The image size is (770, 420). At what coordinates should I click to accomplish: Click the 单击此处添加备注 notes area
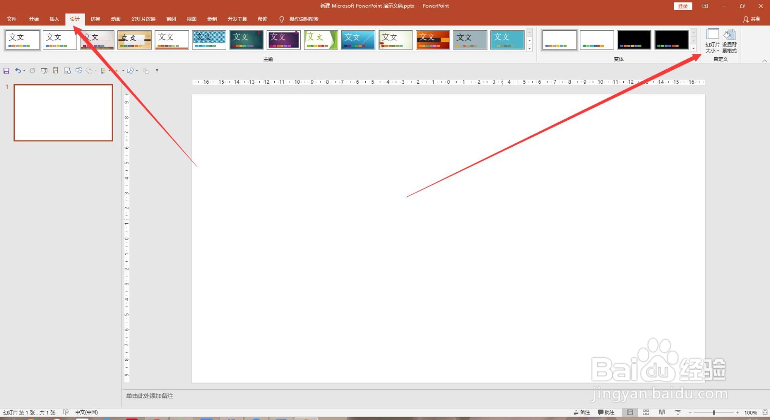(150, 396)
